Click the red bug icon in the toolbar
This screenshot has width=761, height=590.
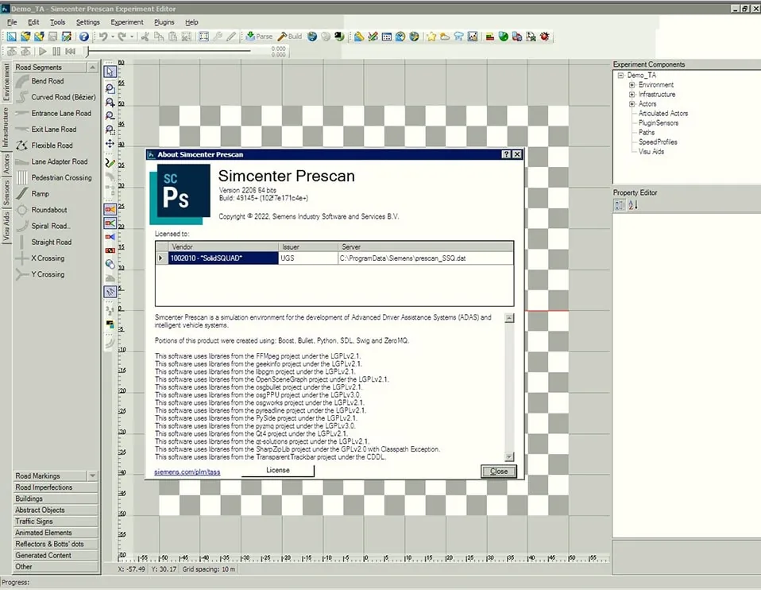click(x=545, y=37)
